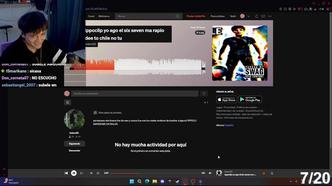332x186 pixels.
Task: Pin the tab using the pushpin icon
Action: (280, 9)
